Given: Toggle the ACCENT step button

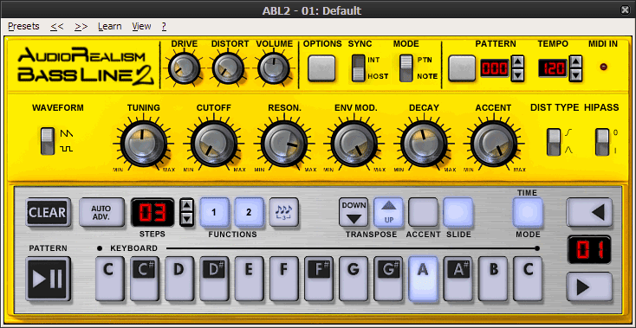Looking at the screenshot, I should pyautogui.click(x=423, y=212).
